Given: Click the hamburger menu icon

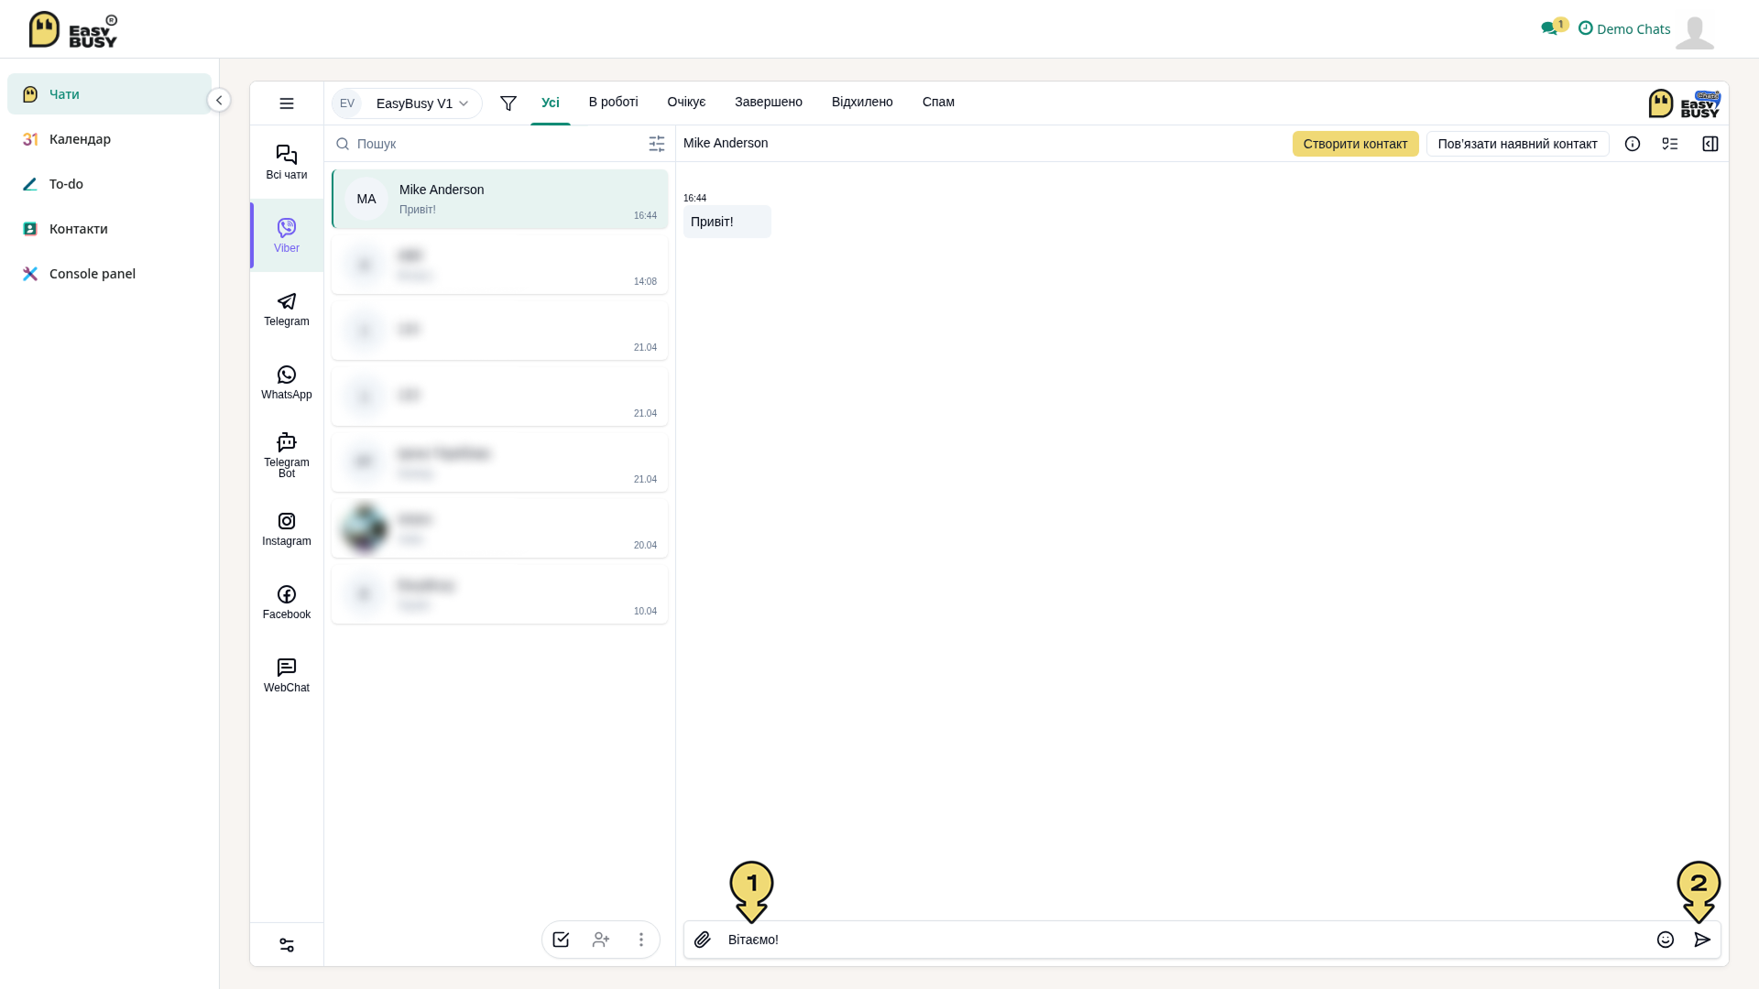Looking at the screenshot, I should coord(287,103).
